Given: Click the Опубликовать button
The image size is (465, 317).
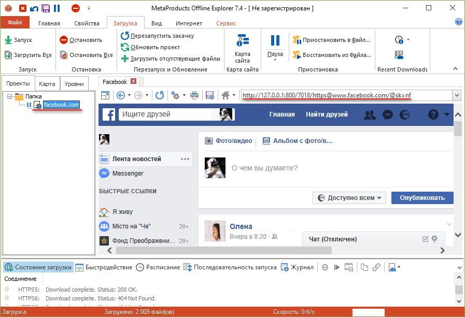Looking at the screenshot, I should coord(422,198).
